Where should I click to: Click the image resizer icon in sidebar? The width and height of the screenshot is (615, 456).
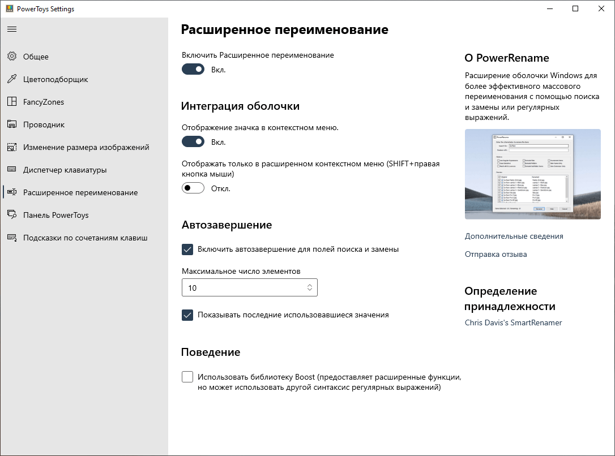(12, 147)
